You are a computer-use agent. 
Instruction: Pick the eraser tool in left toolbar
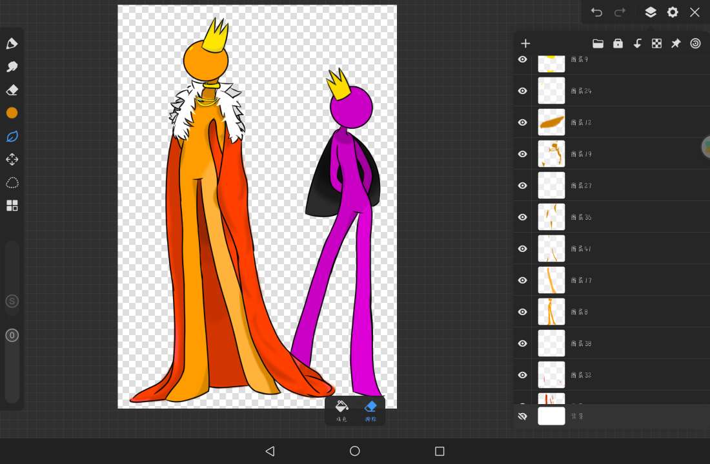(x=12, y=90)
